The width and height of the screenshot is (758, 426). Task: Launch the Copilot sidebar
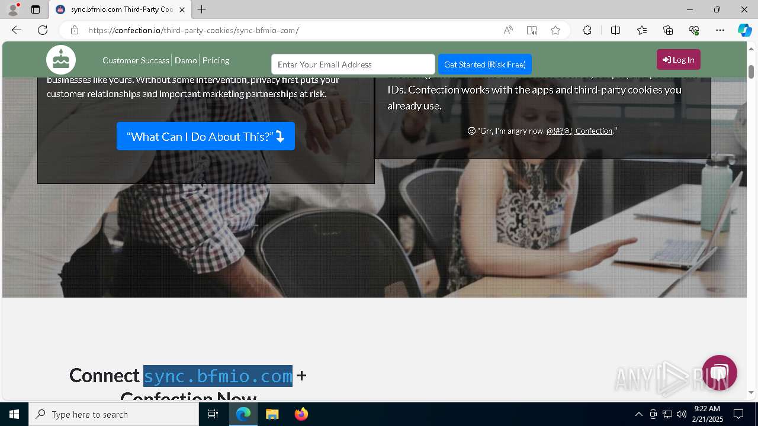(x=744, y=30)
